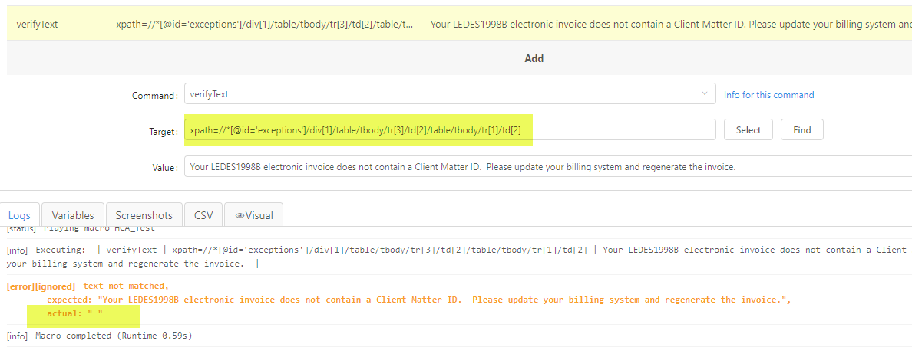
Task: Click the row's 'Your LEDES1998B electronic invoice' value cell
Action: pyautogui.click(x=671, y=25)
